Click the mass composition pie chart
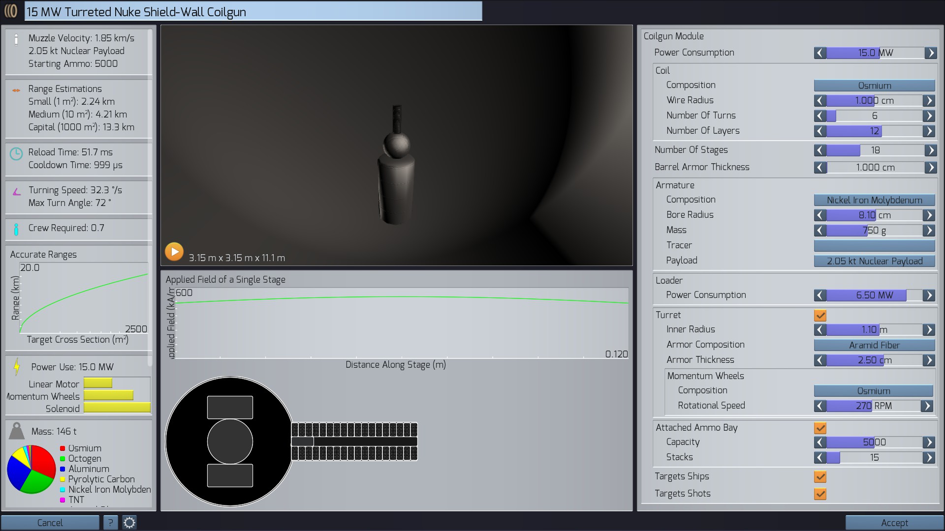945x531 pixels. pos(31,469)
